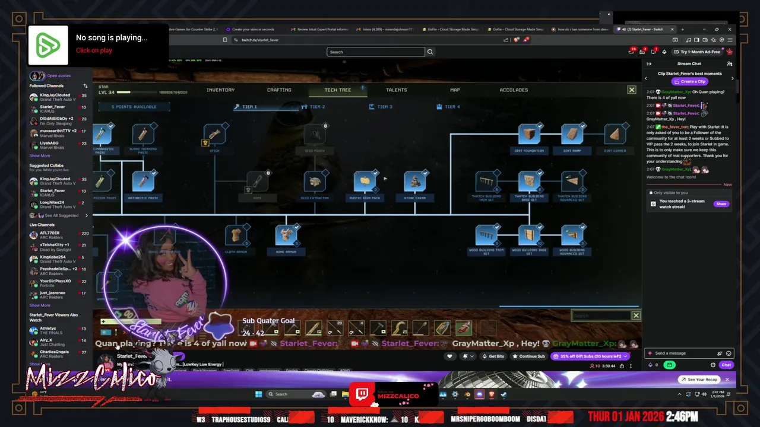Click the Continue Sub button
The width and height of the screenshot is (760, 427).
[528, 356]
